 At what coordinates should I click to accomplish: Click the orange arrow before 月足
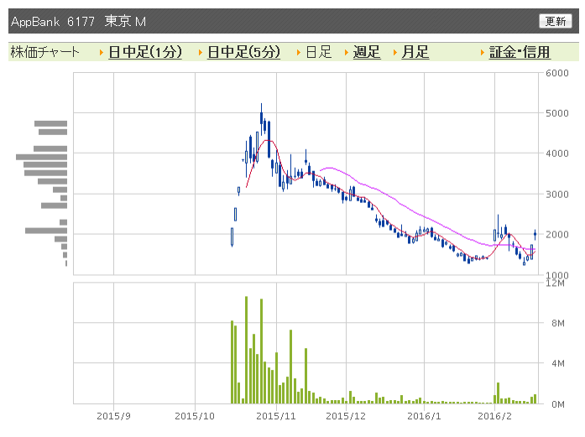tap(395, 53)
